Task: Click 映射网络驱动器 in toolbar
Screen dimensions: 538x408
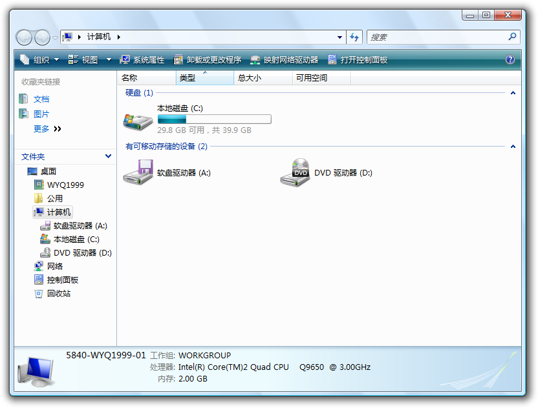Action: pyautogui.click(x=284, y=60)
